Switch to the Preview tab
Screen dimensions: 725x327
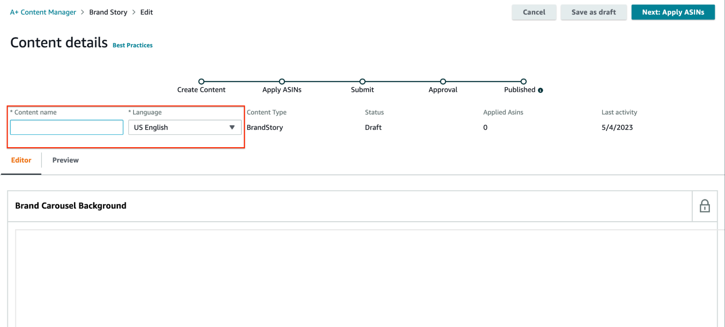(x=65, y=160)
